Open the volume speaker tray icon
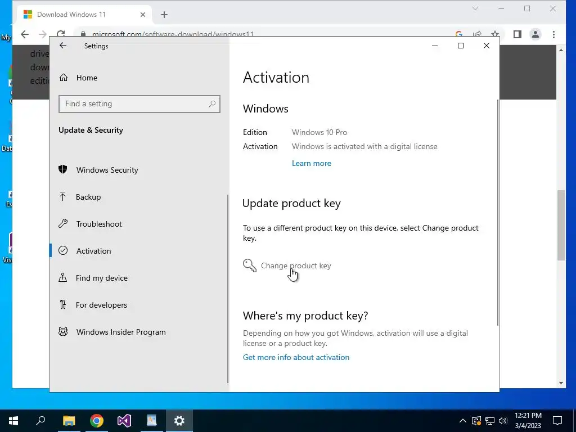Image resolution: width=576 pixels, height=432 pixels. [x=503, y=421]
